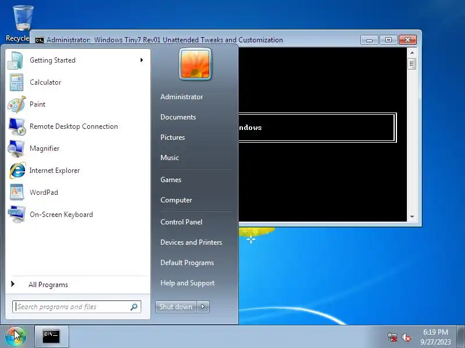Screen dimensions: 465x348
Task: Select the command prompt taskbar button
Action: click(52, 336)
